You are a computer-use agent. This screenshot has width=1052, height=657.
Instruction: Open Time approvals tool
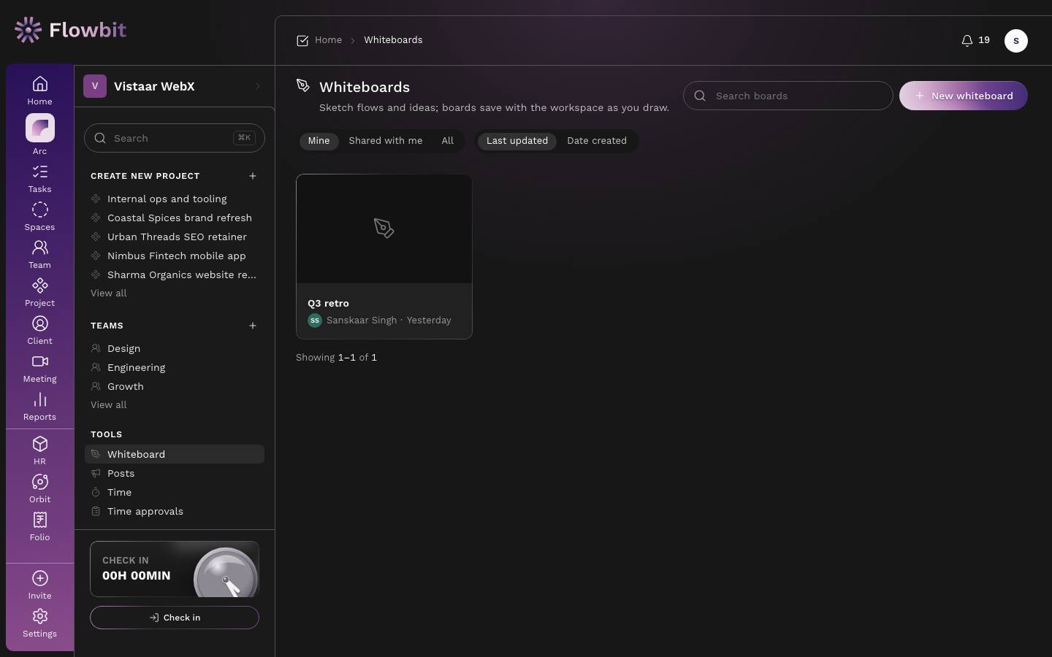pos(175,511)
